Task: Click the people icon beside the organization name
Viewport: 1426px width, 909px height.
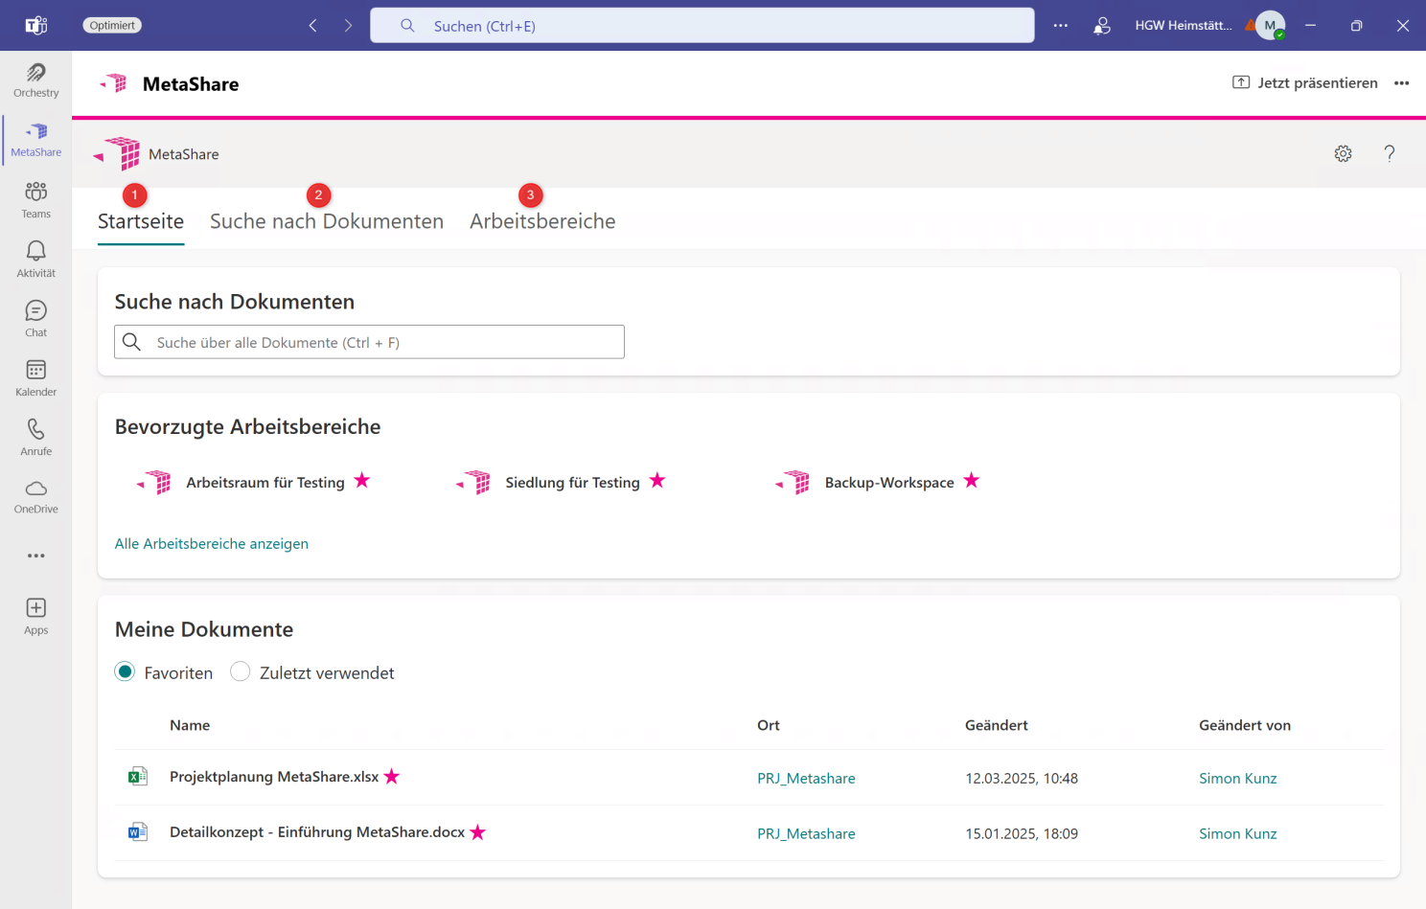Action: click(x=1102, y=26)
